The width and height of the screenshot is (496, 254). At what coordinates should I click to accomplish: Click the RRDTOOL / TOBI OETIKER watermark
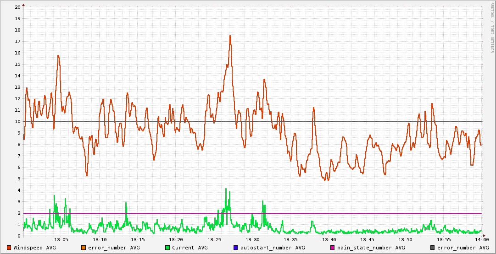point(492,27)
